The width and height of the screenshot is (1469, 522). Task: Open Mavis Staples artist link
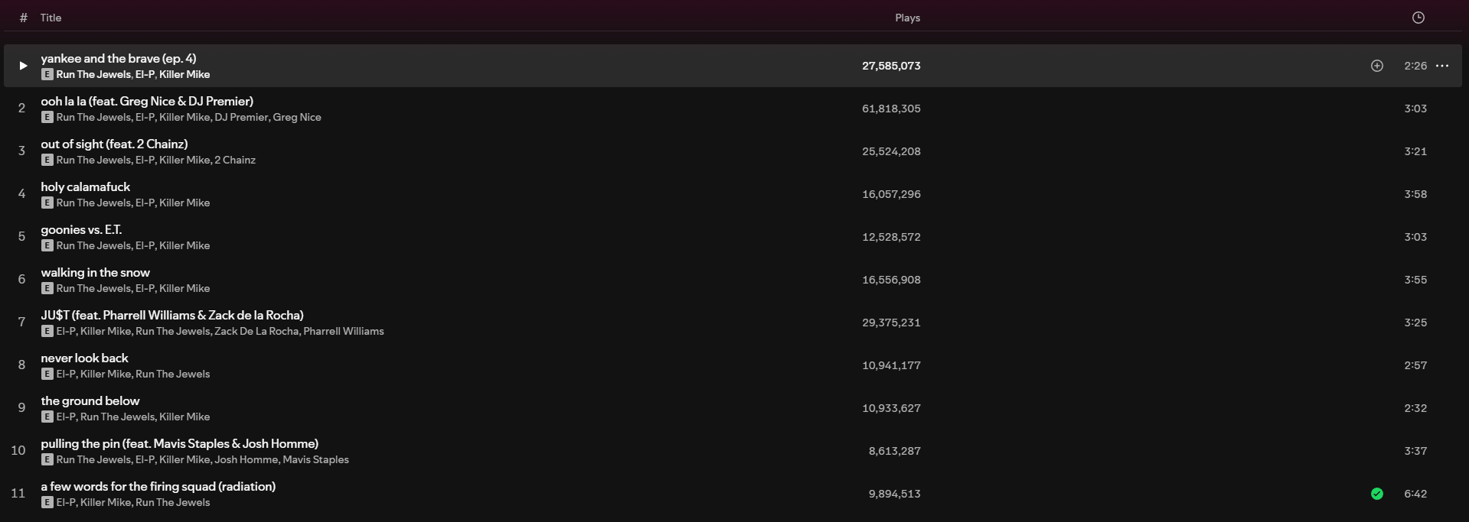[x=315, y=459]
